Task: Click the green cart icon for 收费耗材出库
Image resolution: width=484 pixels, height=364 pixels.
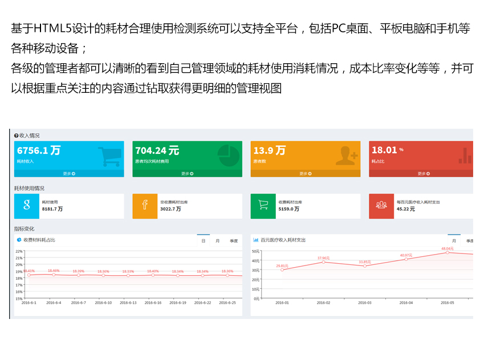Action: tap(263, 206)
